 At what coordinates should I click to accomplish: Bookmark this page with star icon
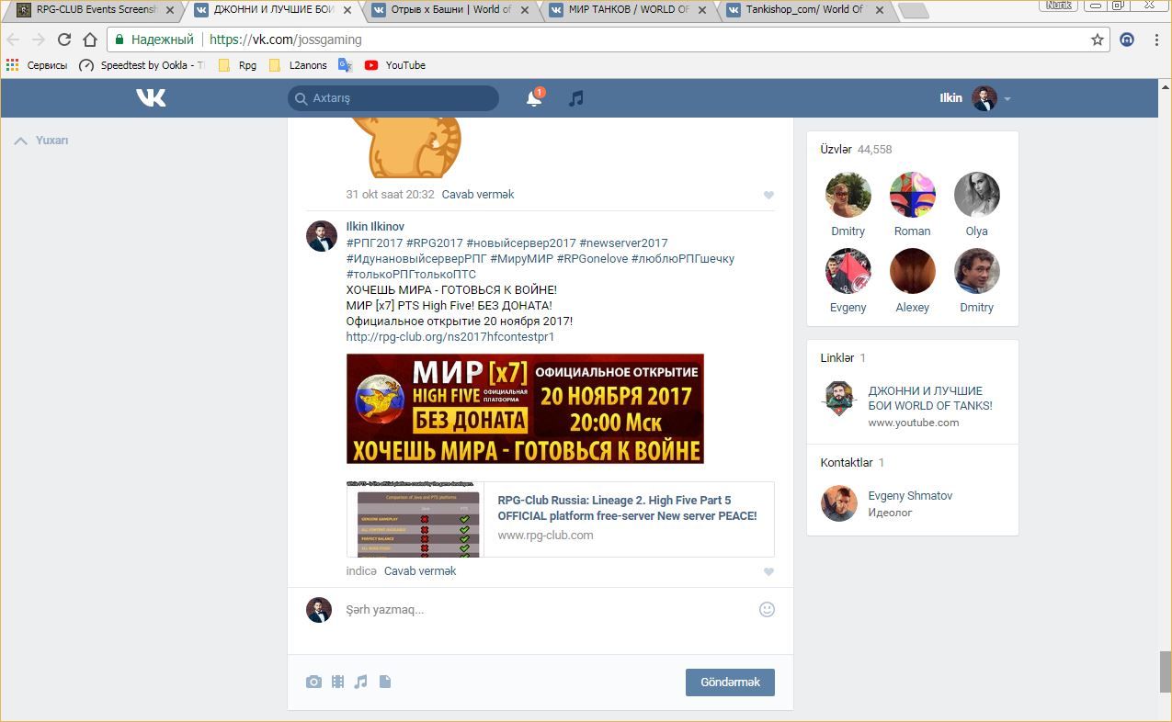1097,39
